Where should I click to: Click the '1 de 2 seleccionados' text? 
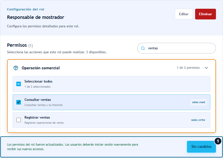[x=37, y=87]
